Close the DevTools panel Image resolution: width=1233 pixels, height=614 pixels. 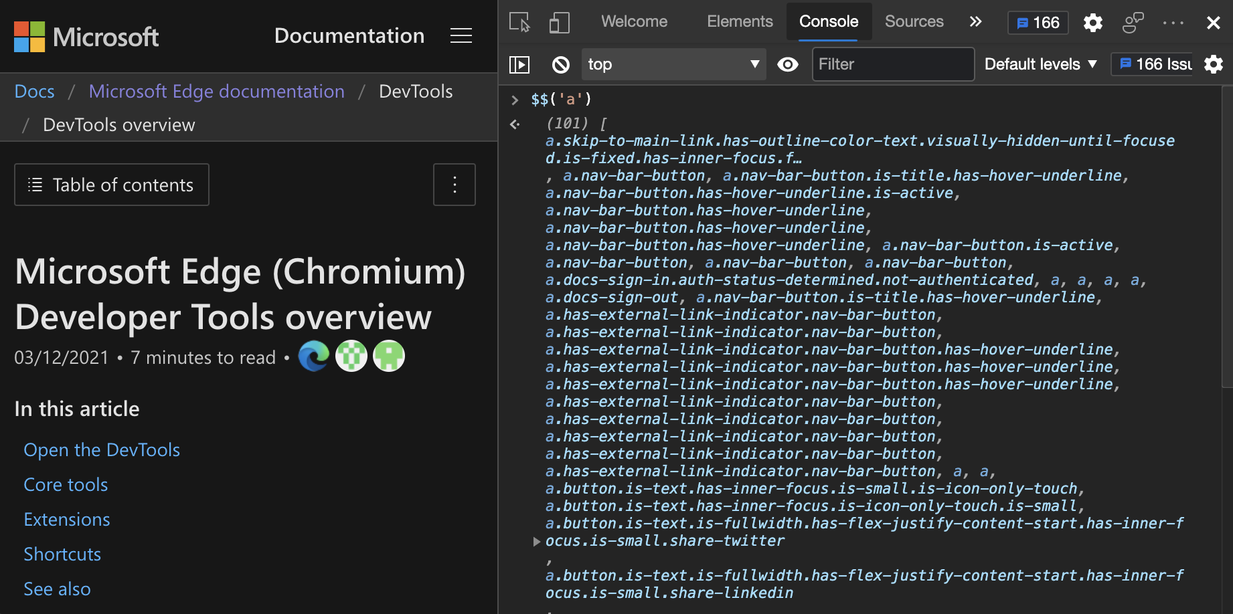click(1213, 23)
